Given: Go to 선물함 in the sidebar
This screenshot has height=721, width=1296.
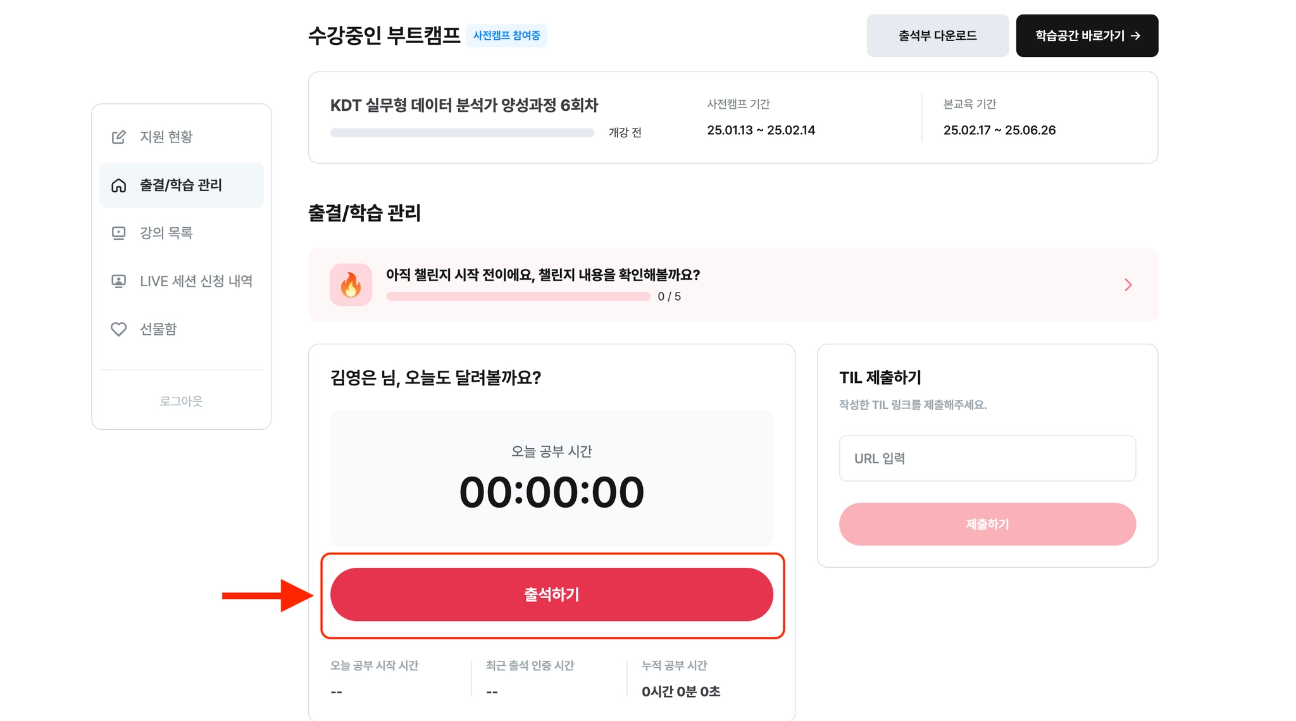Looking at the screenshot, I should click(x=182, y=329).
